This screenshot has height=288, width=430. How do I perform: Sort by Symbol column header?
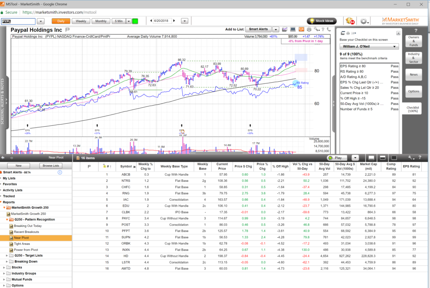click(126, 166)
